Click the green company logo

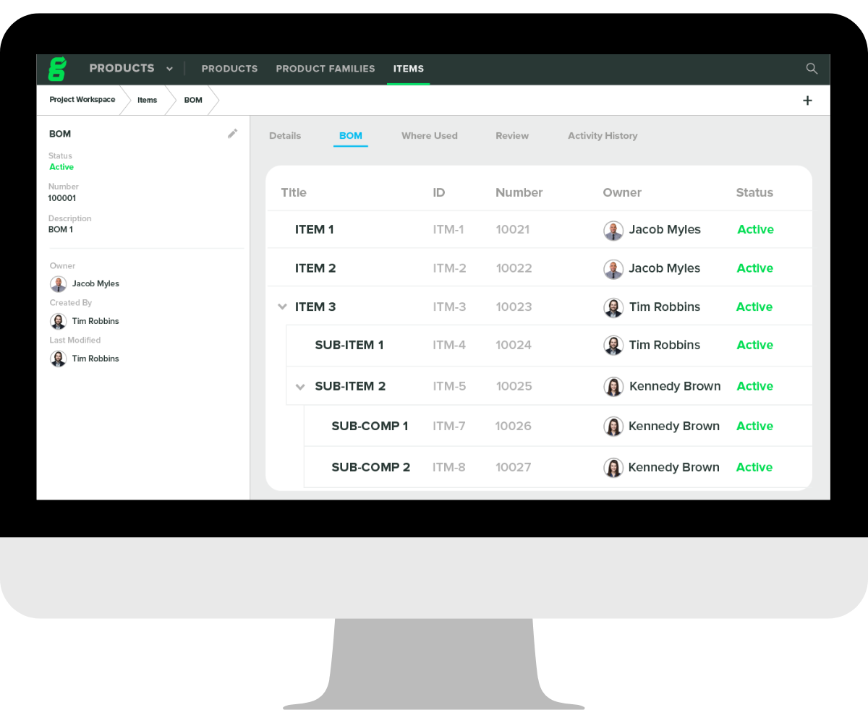click(56, 69)
